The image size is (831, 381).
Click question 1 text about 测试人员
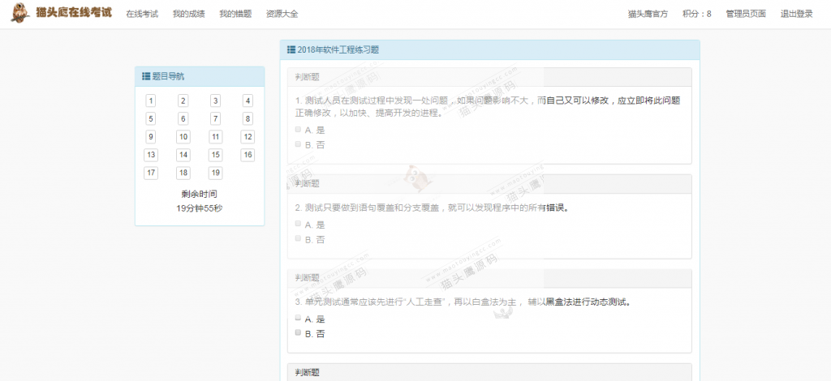tap(488, 106)
